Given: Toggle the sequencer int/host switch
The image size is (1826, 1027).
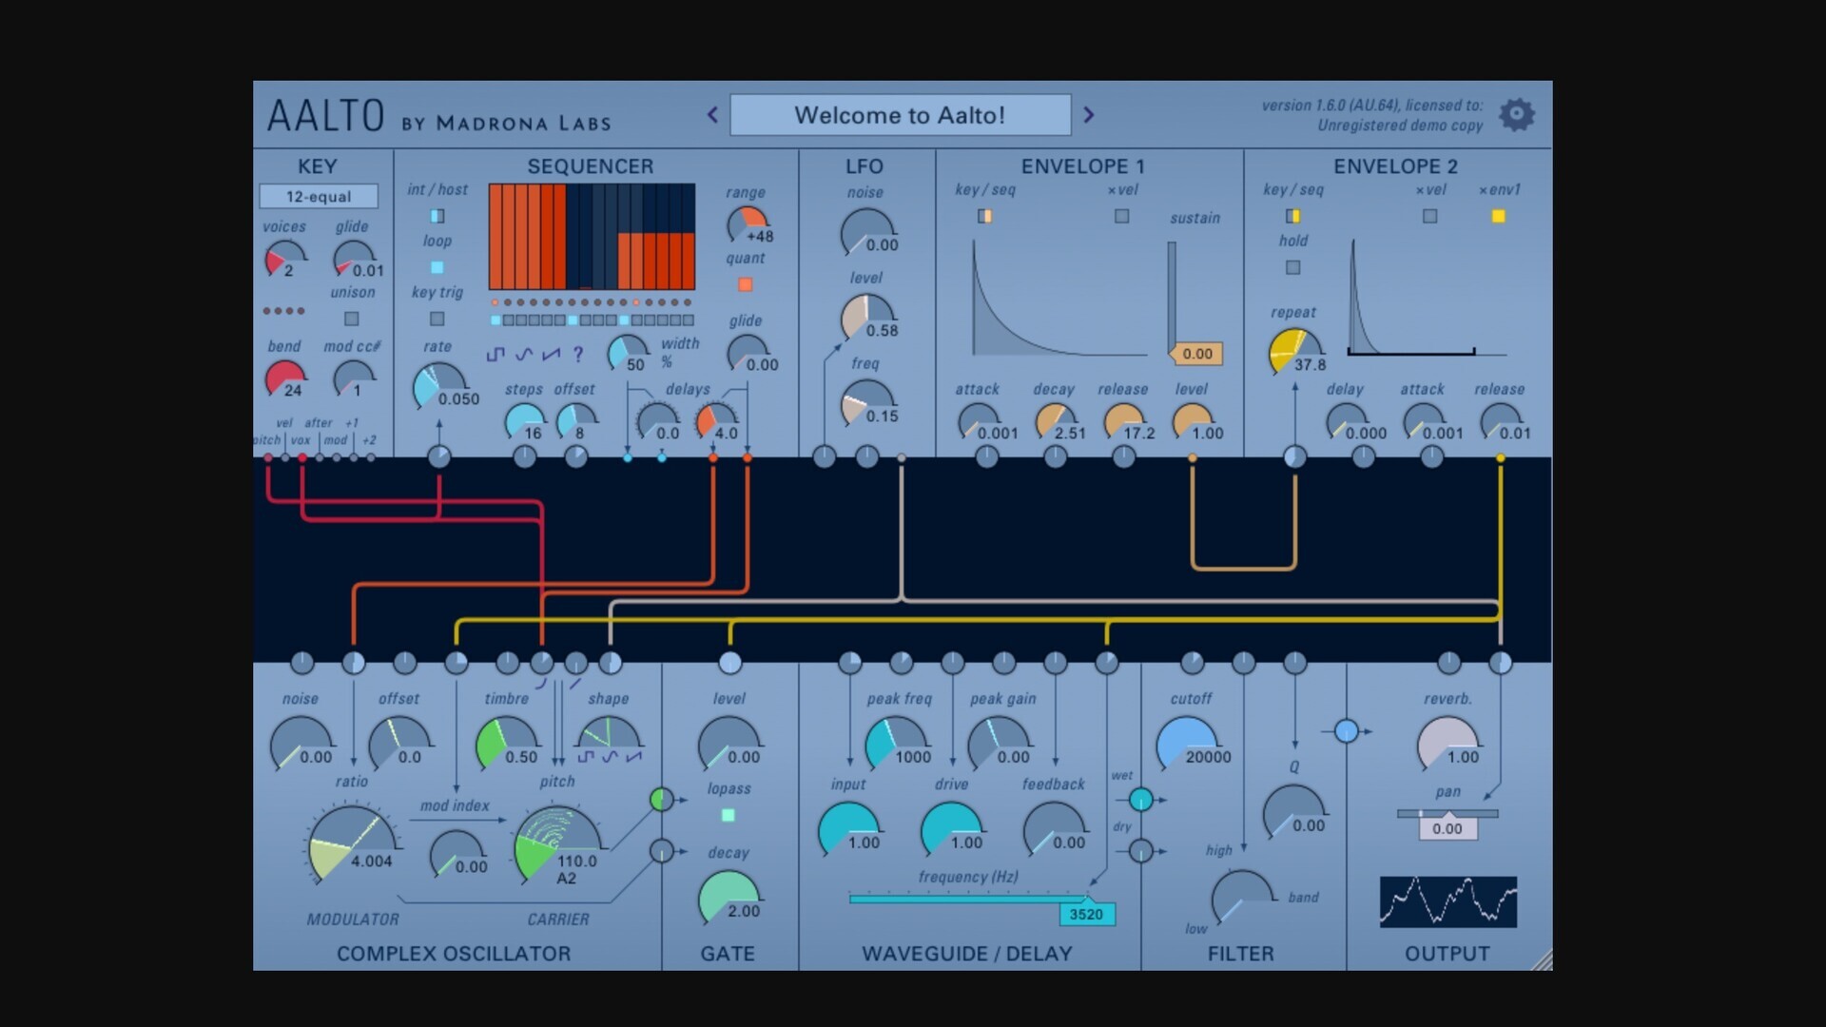Looking at the screenshot, I should pyautogui.click(x=437, y=216).
